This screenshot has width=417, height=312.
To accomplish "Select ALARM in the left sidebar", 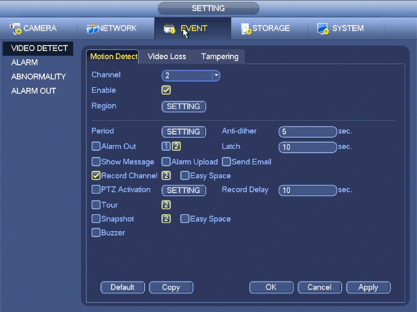I will [24, 62].
